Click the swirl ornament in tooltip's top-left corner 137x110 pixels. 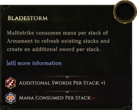click(x=6, y=11)
